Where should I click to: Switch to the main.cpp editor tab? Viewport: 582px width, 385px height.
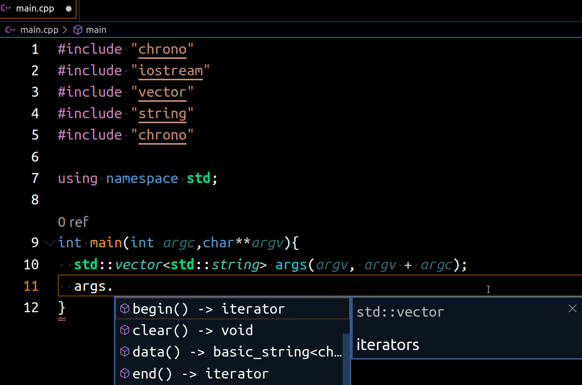[x=35, y=8]
